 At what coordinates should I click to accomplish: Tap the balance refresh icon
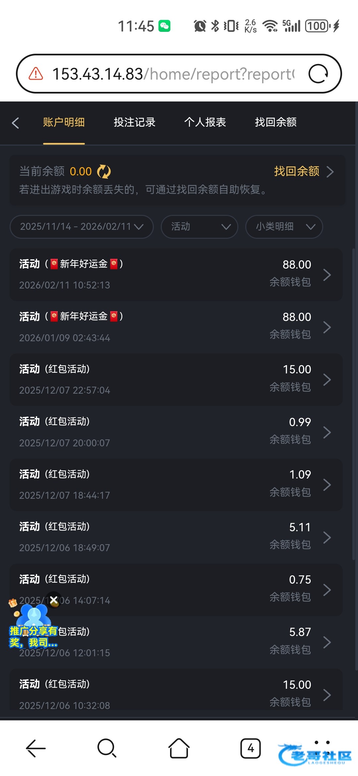(104, 172)
